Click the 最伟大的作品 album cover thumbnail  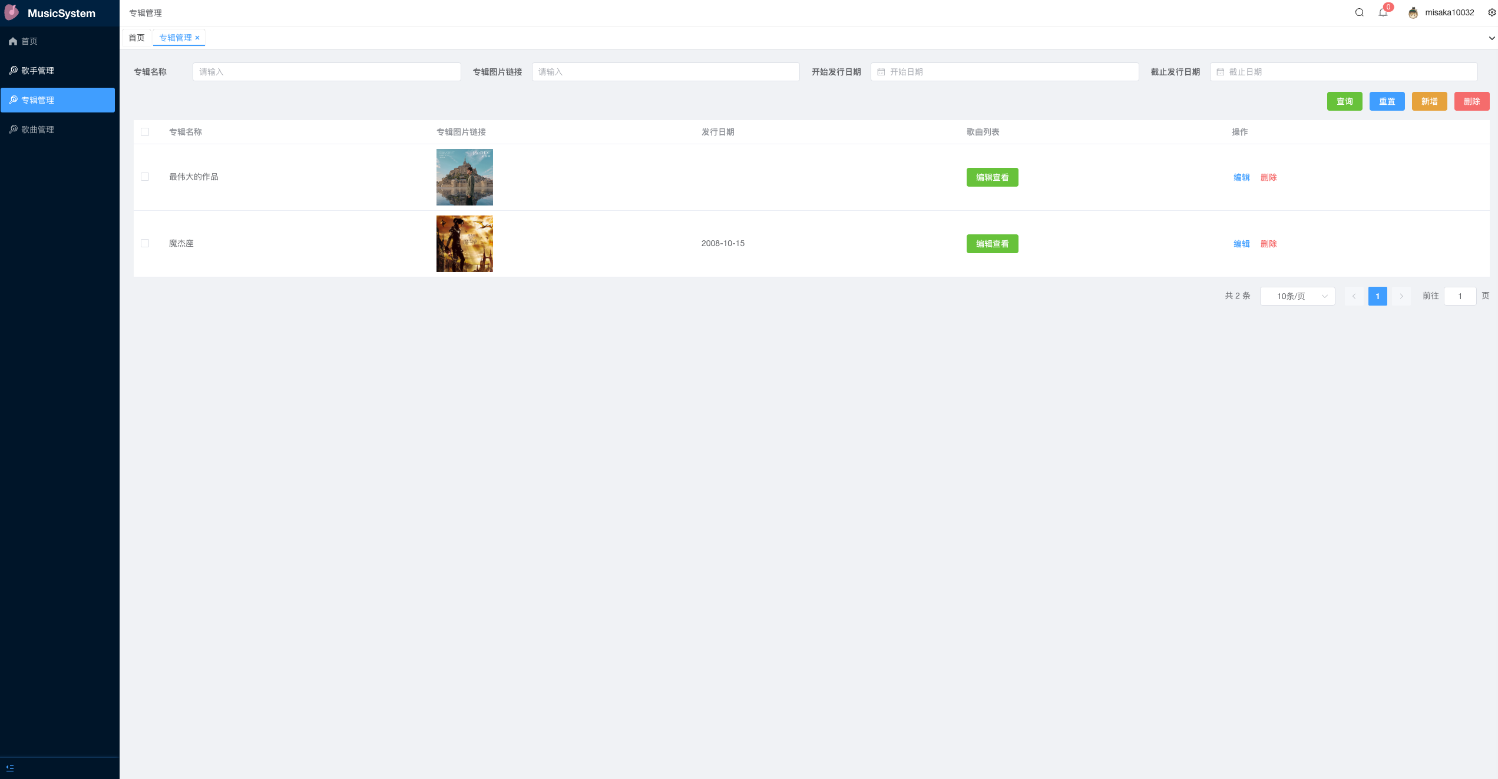click(464, 177)
